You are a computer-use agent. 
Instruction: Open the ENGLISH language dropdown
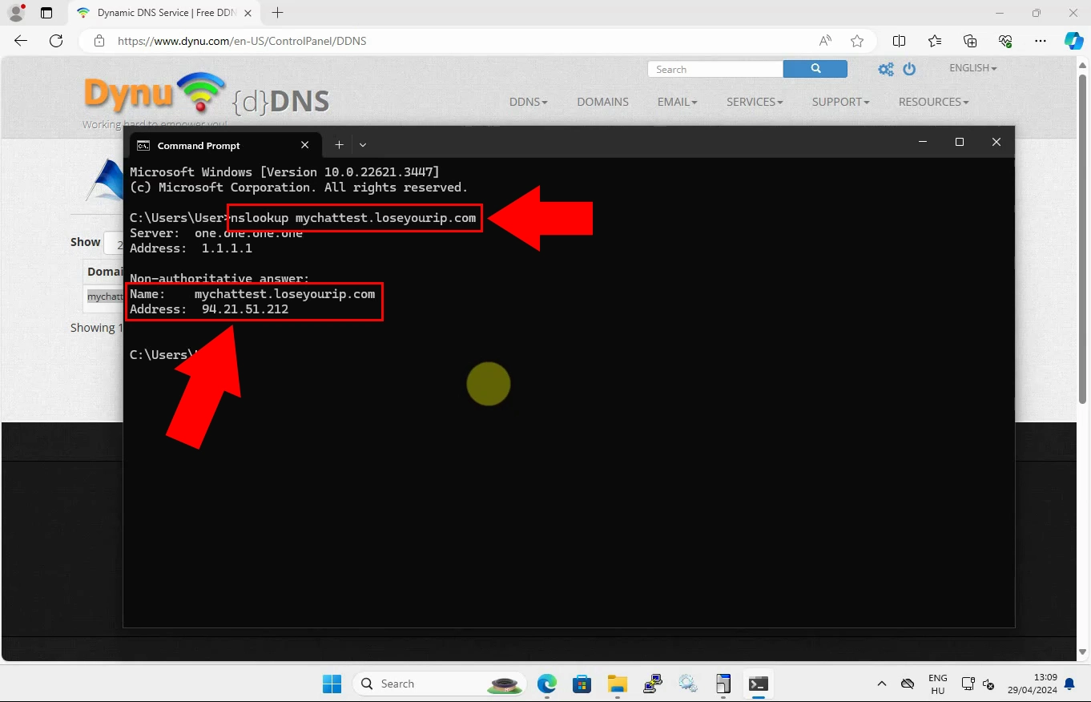(973, 68)
